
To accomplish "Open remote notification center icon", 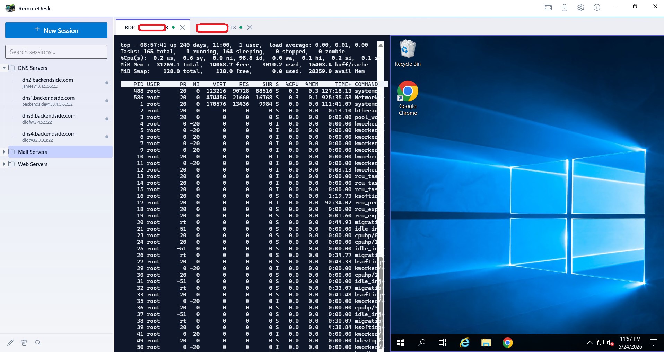I will click(654, 343).
